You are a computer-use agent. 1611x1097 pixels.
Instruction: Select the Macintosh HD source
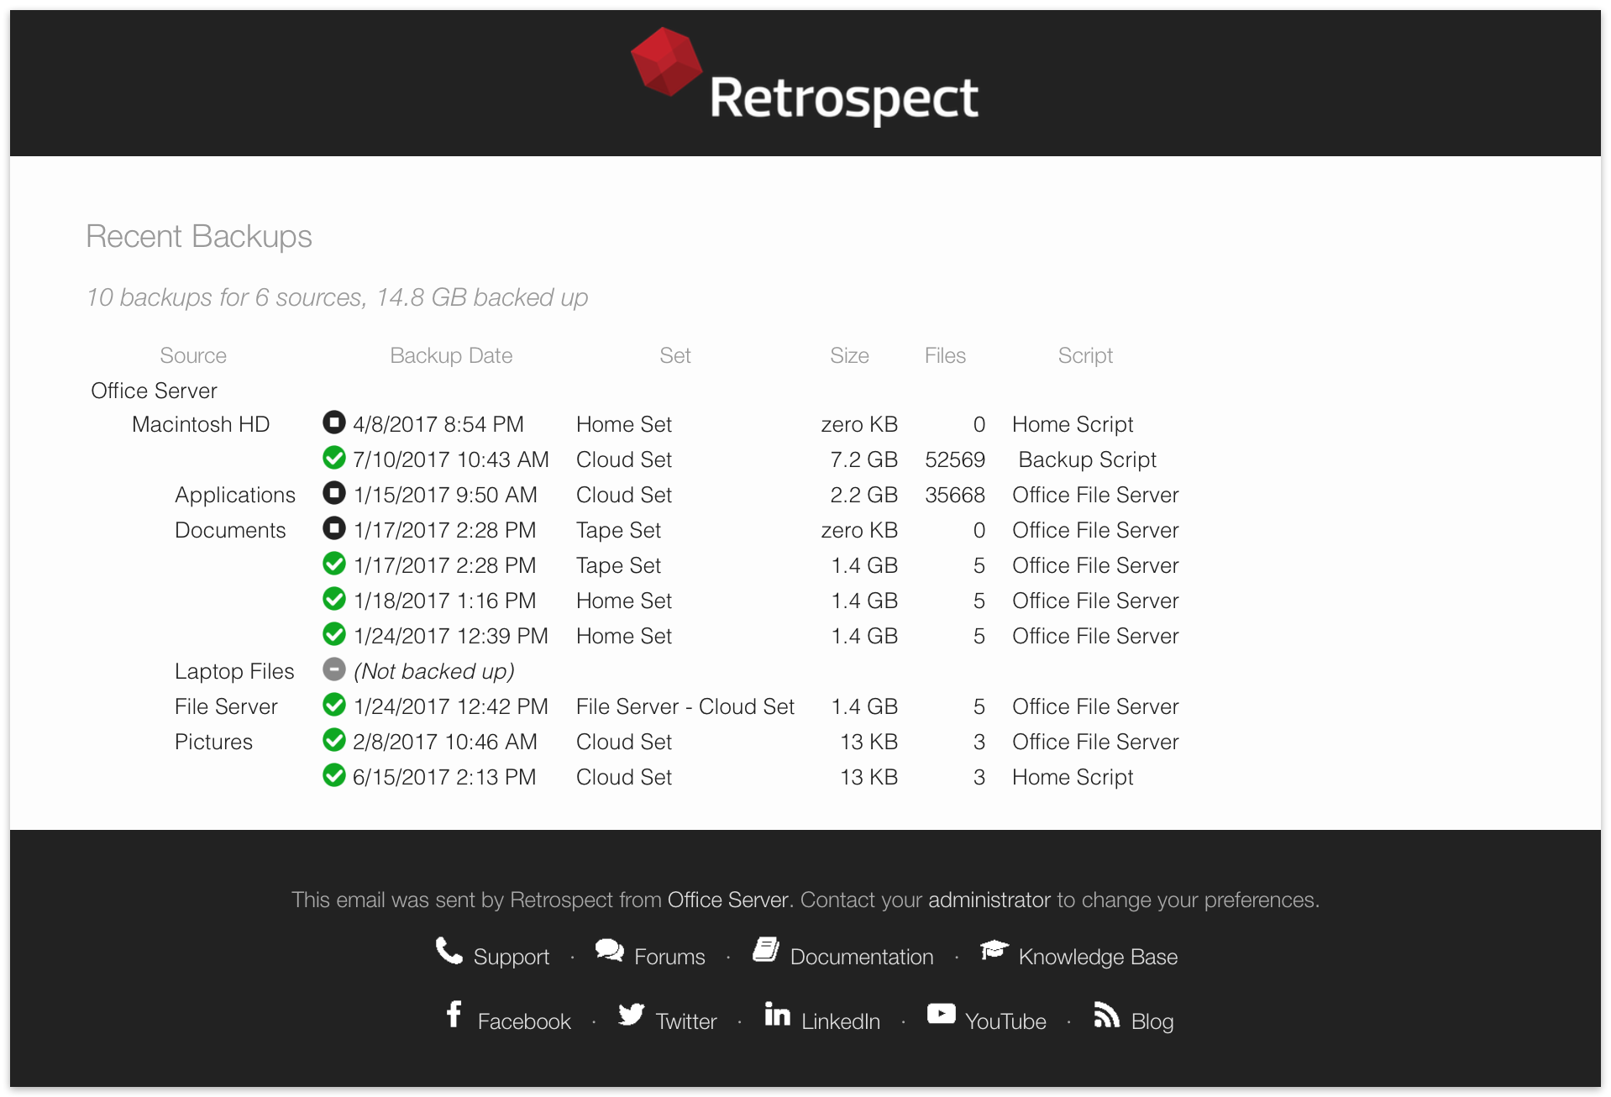201,424
